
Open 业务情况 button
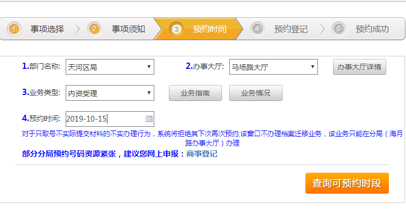pyautogui.click(x=256, y=93)
